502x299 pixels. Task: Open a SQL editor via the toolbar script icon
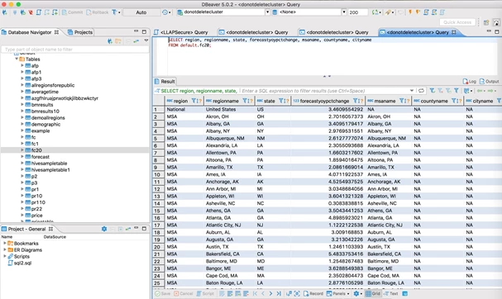(39, 12)
